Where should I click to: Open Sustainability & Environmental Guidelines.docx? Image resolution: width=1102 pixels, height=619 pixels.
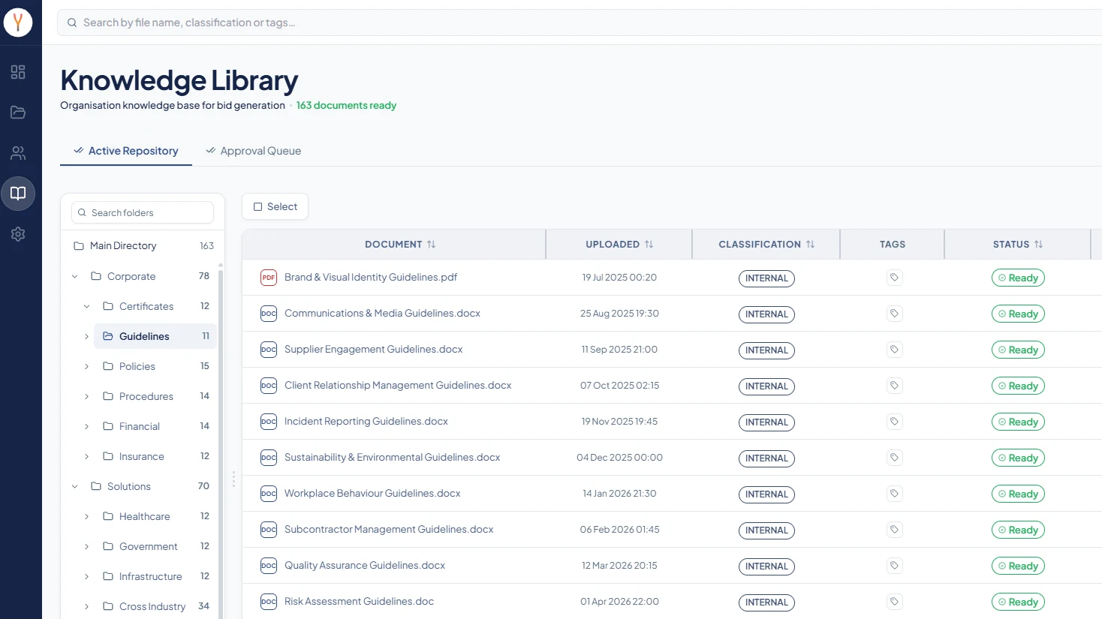pos(392,458)
